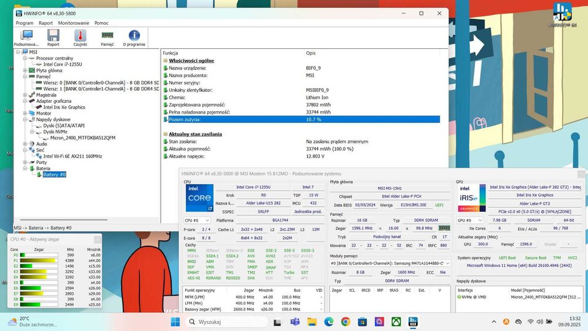Click the Stan zasilania row
This screenshot has width=588, height=331.
302,142
